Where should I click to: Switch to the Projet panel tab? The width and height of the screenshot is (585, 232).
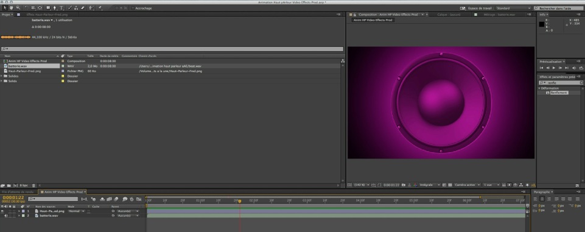(x=6, y=15)
